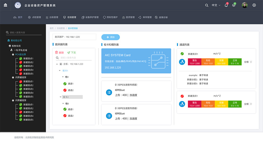Viewport: 263px width, 142px height.
Task: Open the 在线管理 menu item
Action: [70, 17]
